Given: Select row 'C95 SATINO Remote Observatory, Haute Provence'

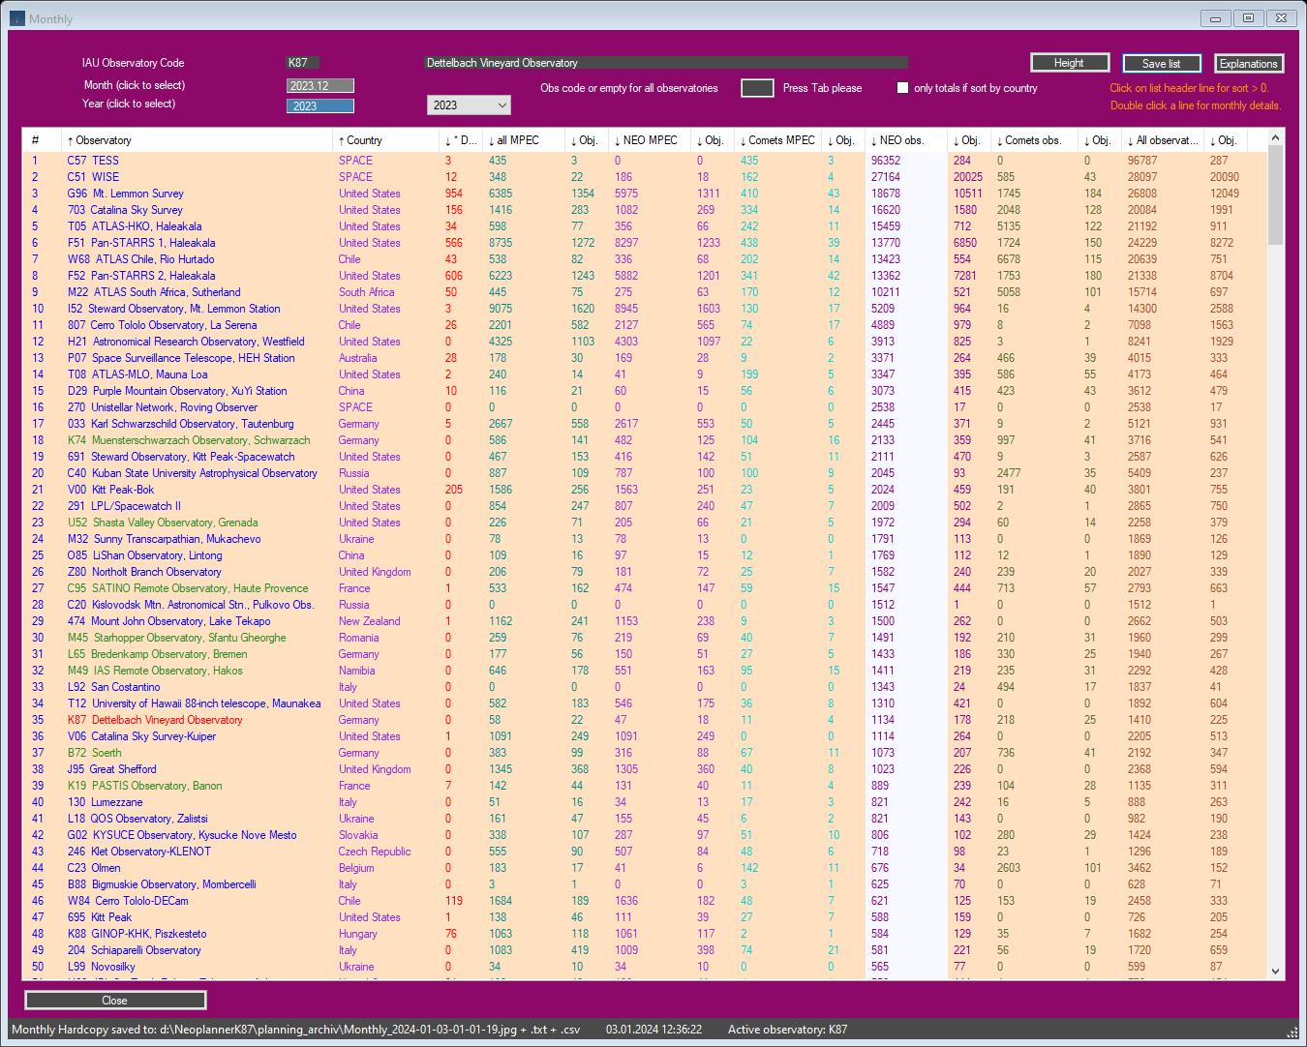Looking at the screenshot, I should 644,588.
